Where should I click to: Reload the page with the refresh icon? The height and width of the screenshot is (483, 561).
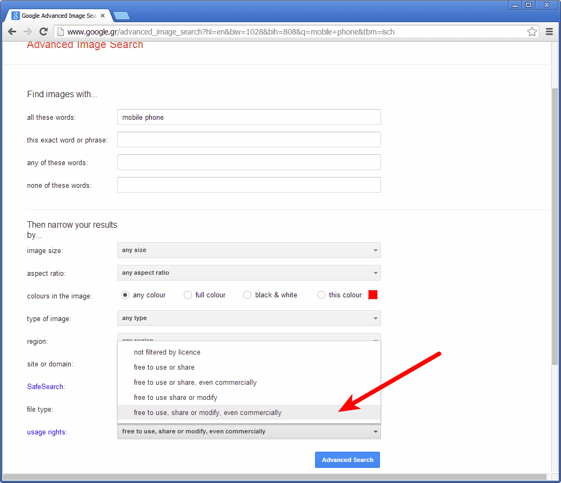[x=44, y=32]
